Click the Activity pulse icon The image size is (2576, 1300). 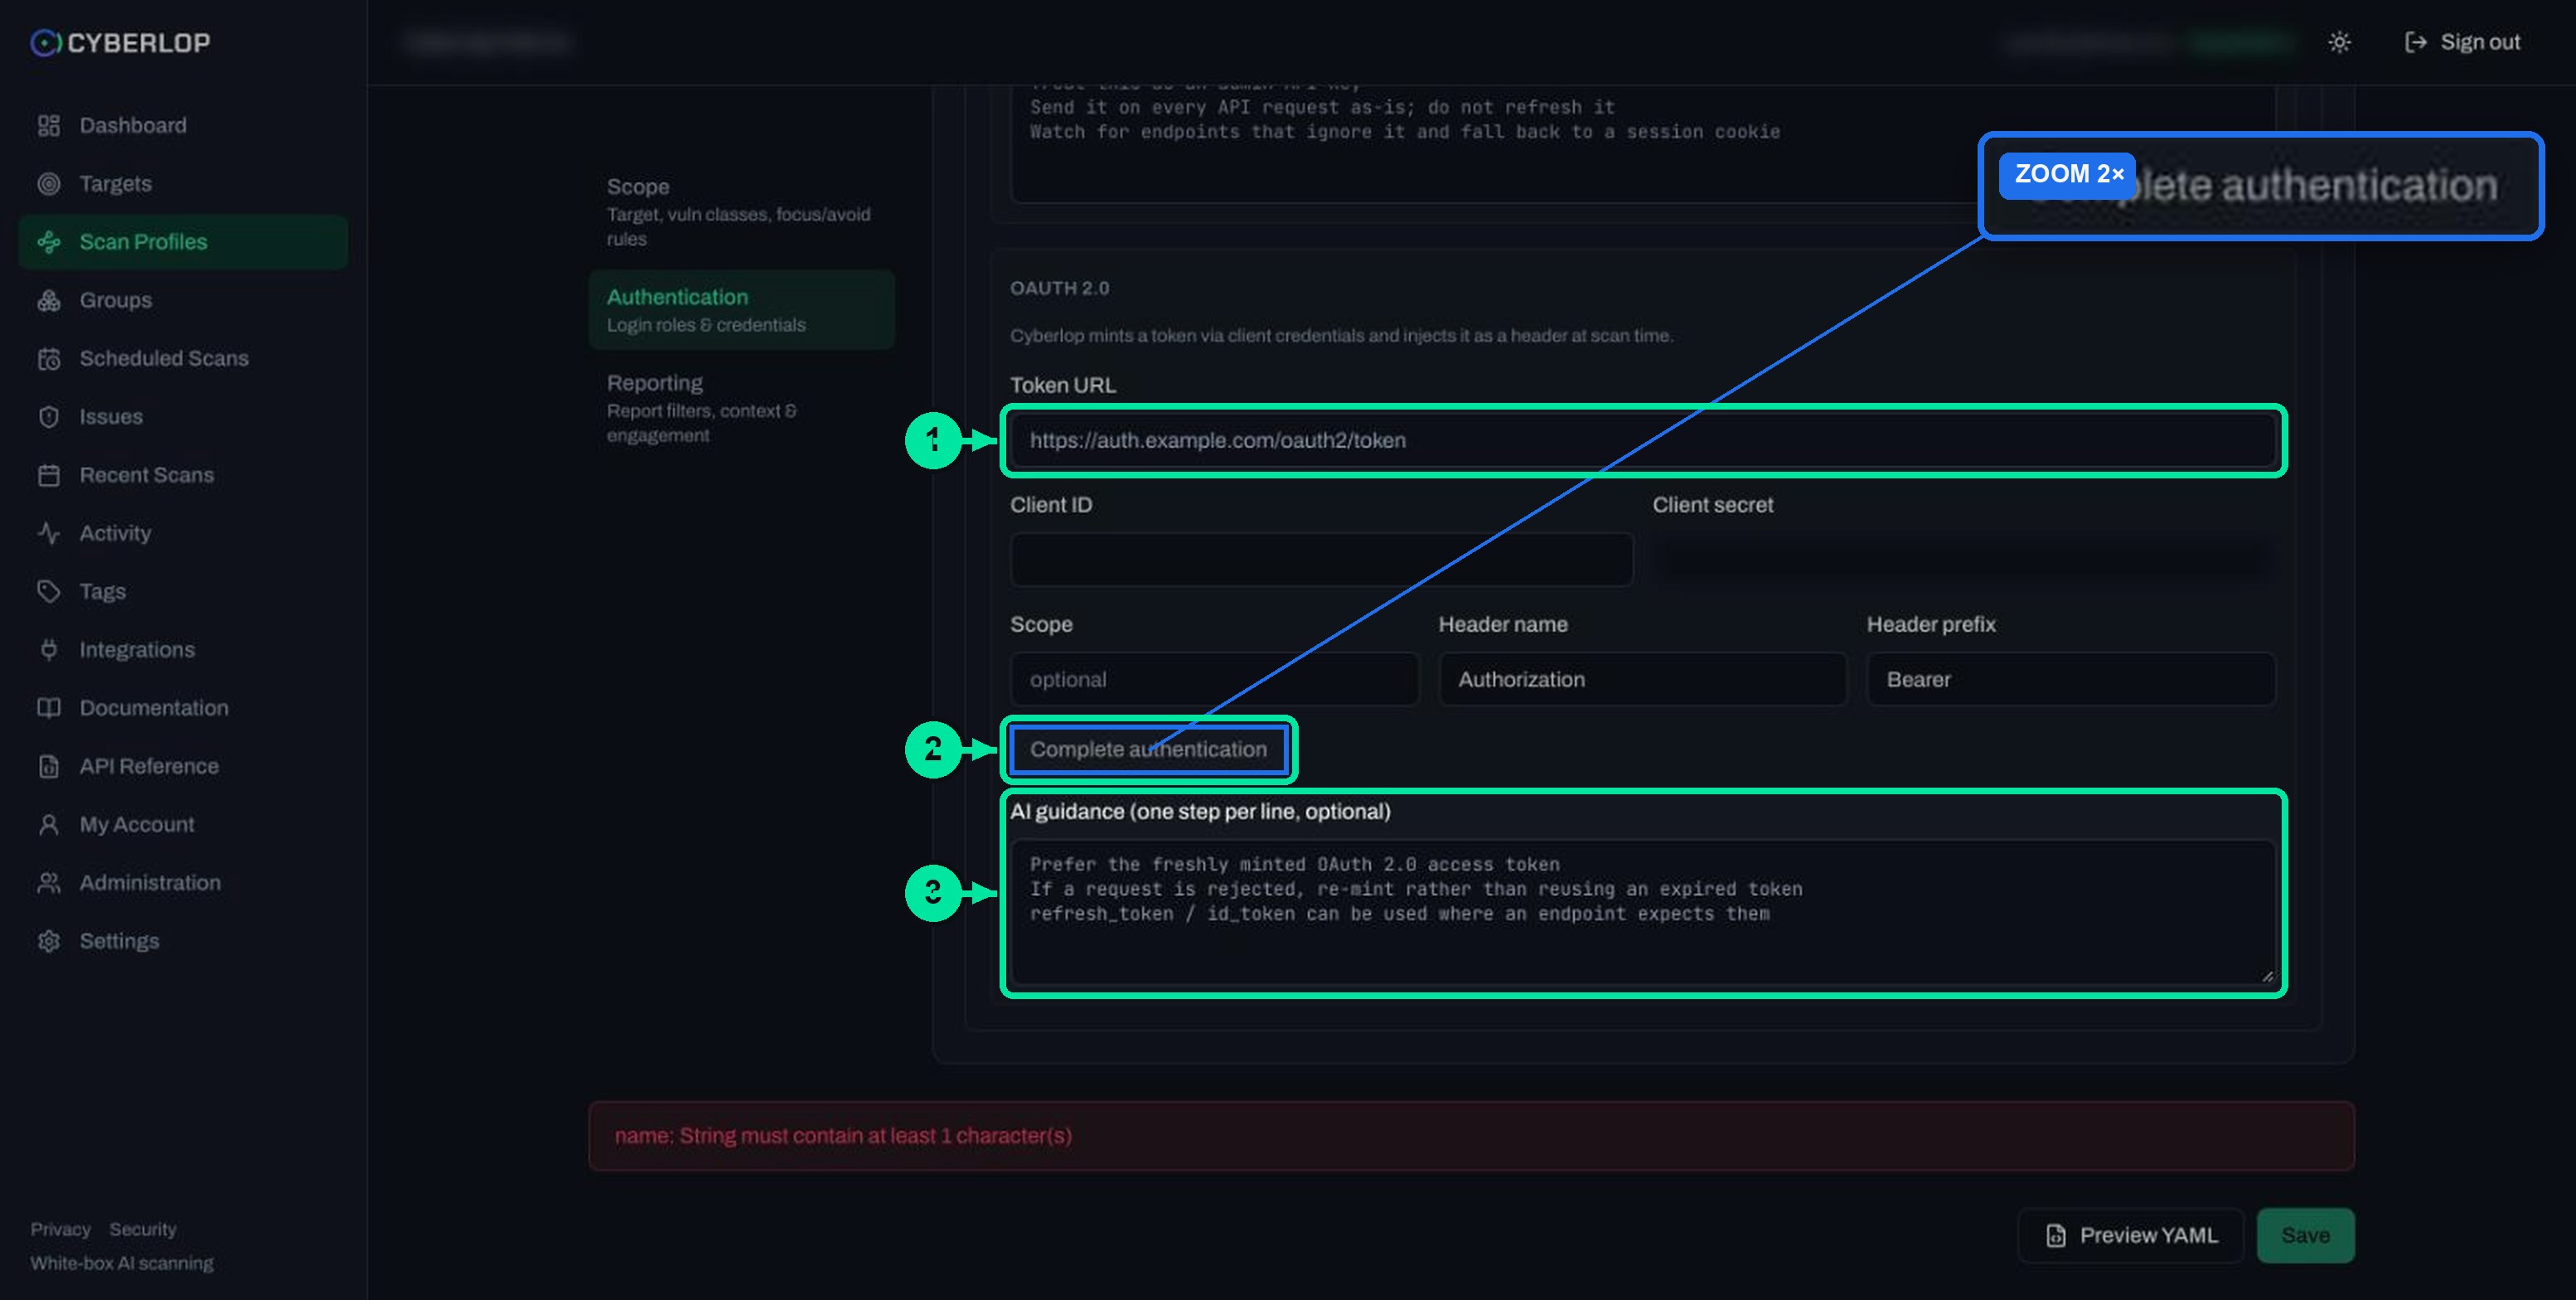pos(48,533)
